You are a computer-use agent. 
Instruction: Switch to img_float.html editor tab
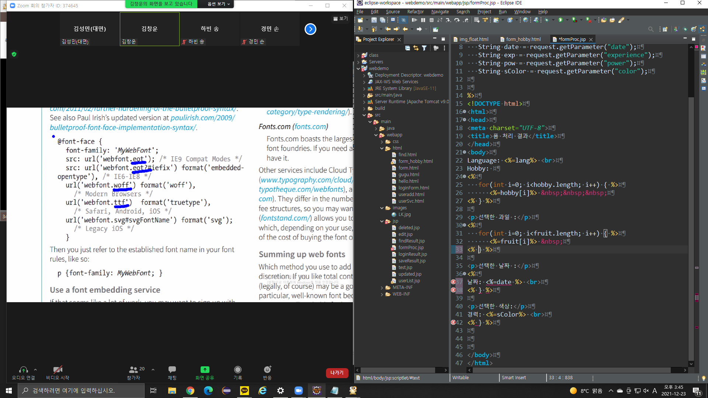[473, 39]
